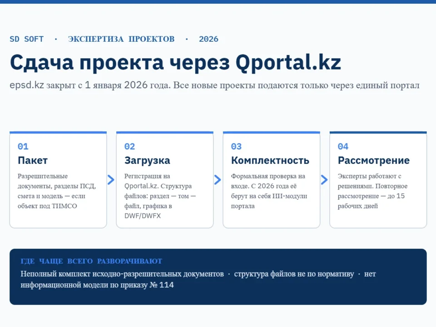The width and height of the screenshot is (436, 327).
Task: Click the 'Пакет' card title
Action: point(33,160)
